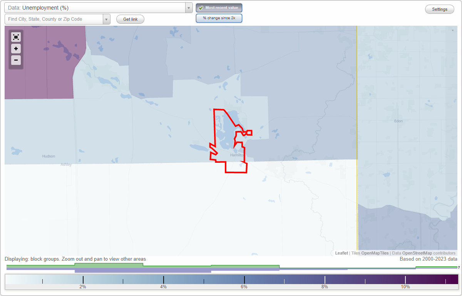Screen dimensions: 462x296
Task: Click the Leaflet attribution link
Action: pos(341,253)
